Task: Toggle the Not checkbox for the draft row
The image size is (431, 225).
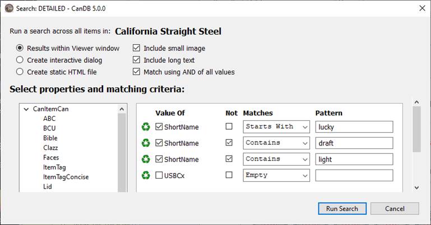Action: tap(229, 143)
